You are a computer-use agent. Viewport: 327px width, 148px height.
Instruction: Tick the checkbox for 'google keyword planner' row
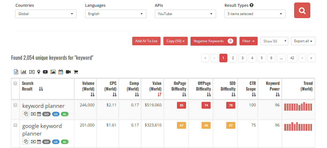tap(15, 125)
